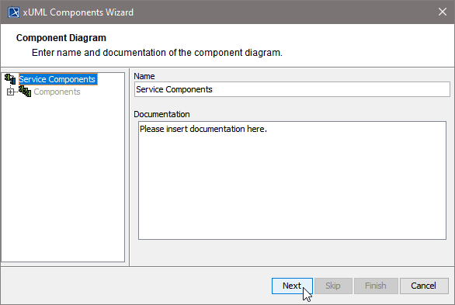
Task: Click the Service Components diagram icon in tree
Action: [x=10, y=79]
